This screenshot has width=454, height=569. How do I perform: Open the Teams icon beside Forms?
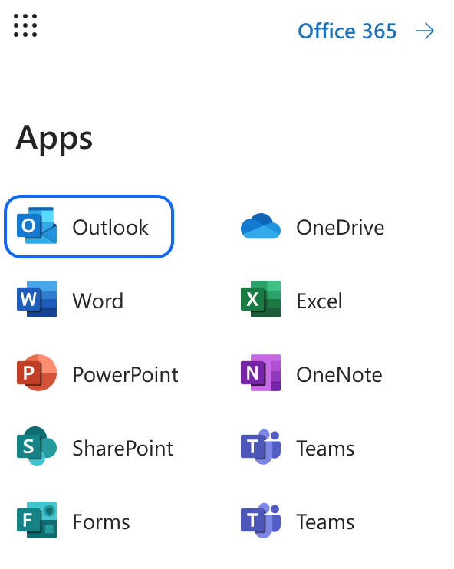261,521
